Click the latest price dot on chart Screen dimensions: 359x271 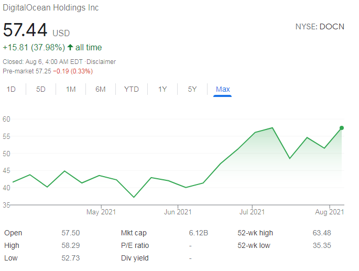coord(342,128)
